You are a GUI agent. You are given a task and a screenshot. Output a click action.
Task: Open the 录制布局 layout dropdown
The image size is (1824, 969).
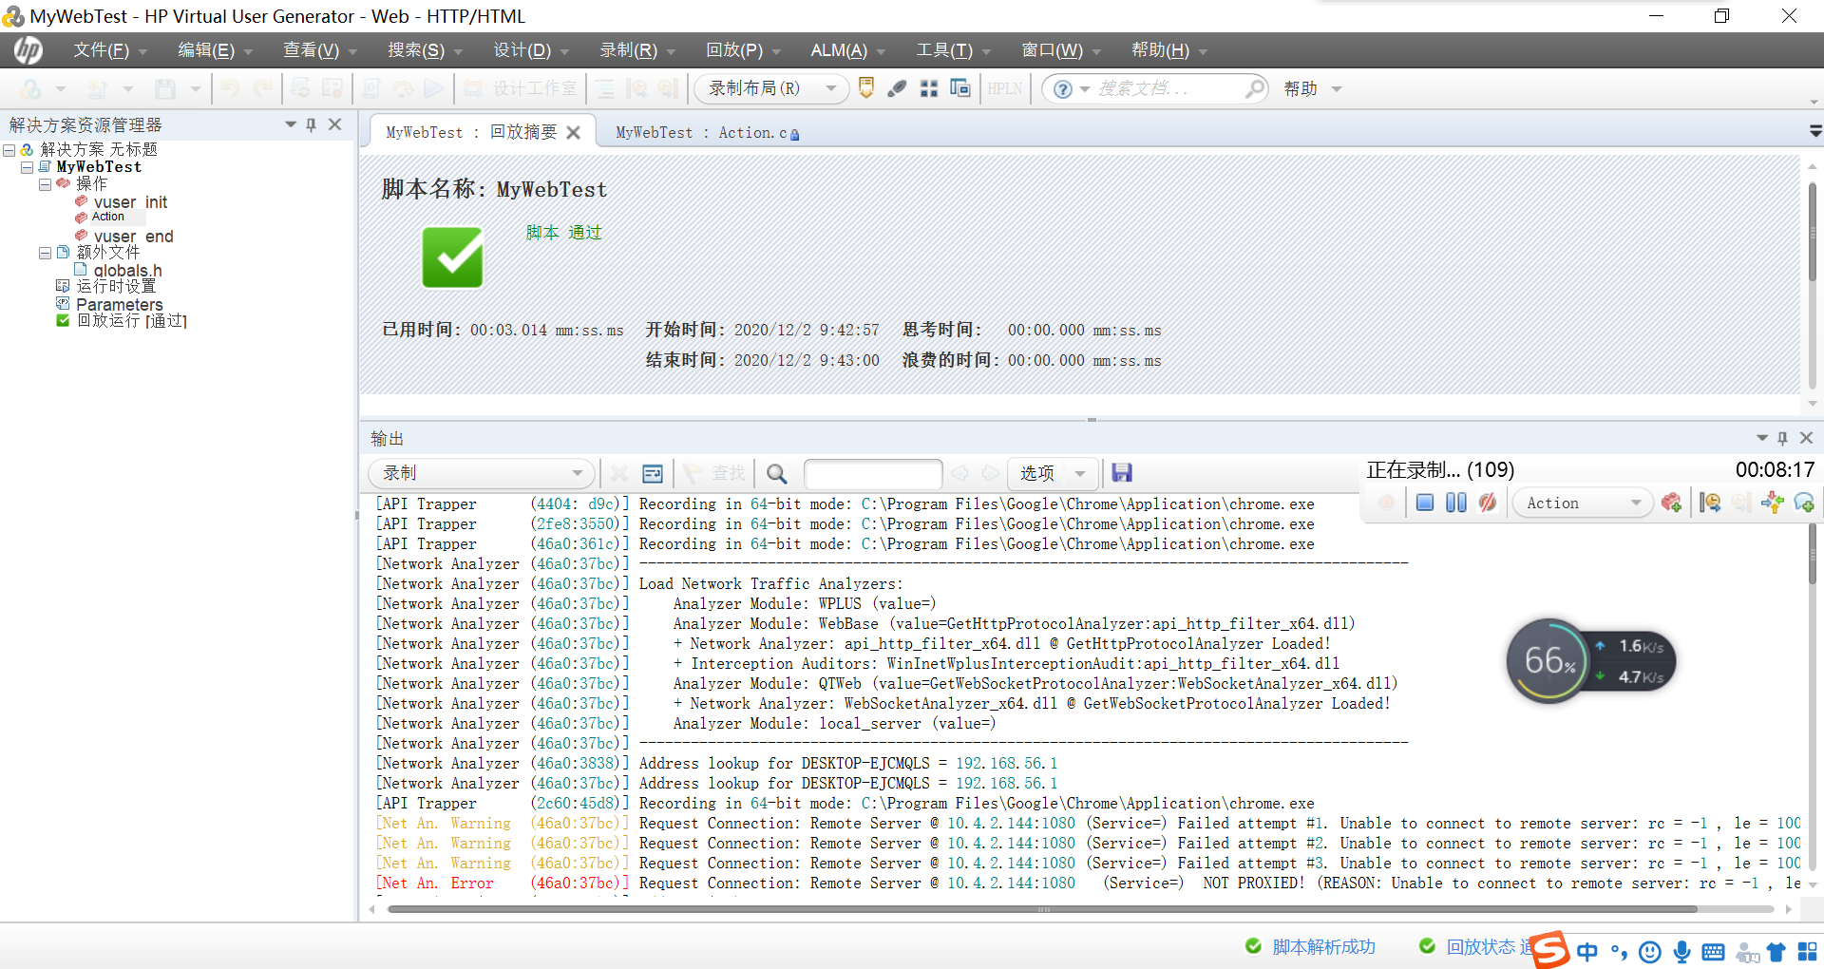pyautogui.click(x=771, y=88)
